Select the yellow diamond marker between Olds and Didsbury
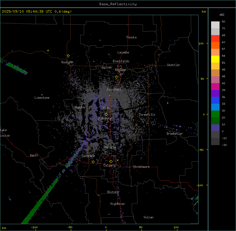 (x=106, y=114)
